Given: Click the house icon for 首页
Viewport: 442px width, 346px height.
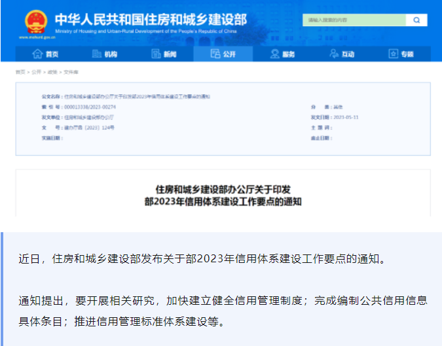Looking at the screenshot, I should point(38,54).
